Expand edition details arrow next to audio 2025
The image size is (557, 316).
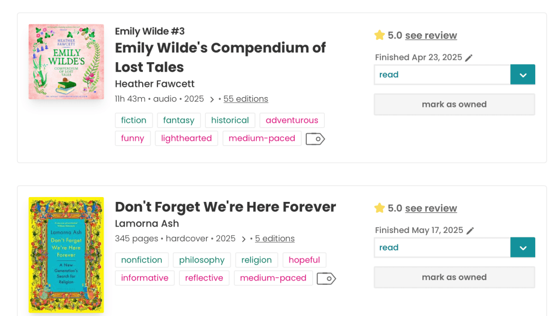point(212,99)
